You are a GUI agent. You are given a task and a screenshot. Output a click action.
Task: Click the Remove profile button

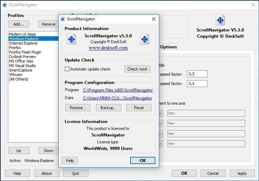pos(48,24)
